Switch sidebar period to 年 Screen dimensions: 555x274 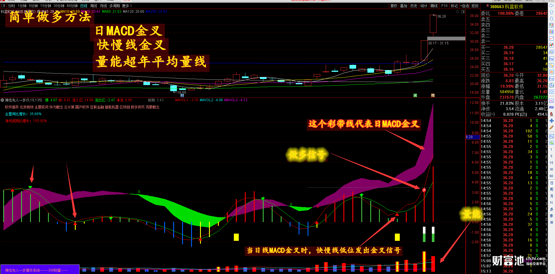tap(551, 223)
